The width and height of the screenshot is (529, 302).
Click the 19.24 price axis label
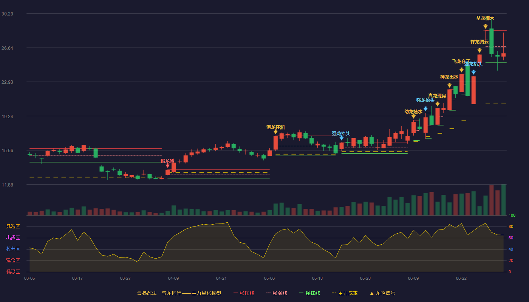7,116
